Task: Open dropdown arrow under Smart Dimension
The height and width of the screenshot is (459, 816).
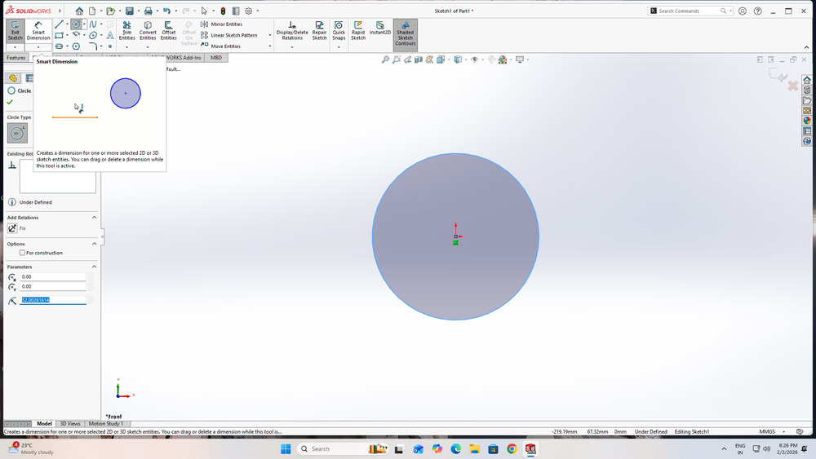Action: click(38, 47)
